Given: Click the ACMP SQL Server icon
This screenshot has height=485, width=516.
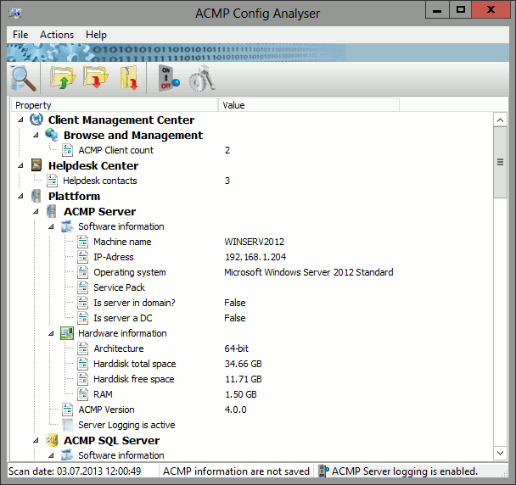Looking at the screenshot, I should pos(52,440).
